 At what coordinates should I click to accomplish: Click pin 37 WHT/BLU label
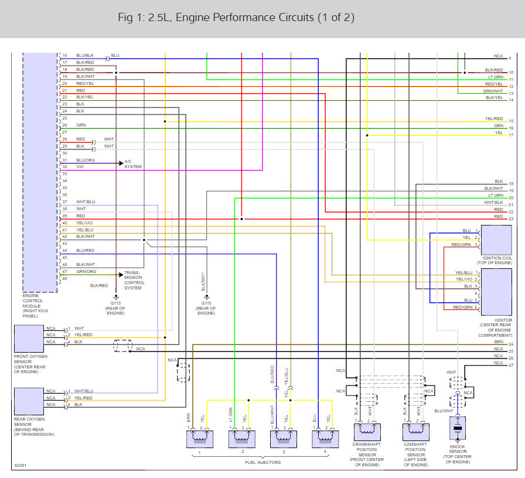coord(86,202)
